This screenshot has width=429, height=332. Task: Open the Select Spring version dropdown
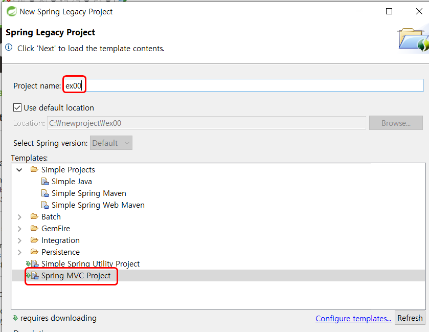(x=111, y=143)
